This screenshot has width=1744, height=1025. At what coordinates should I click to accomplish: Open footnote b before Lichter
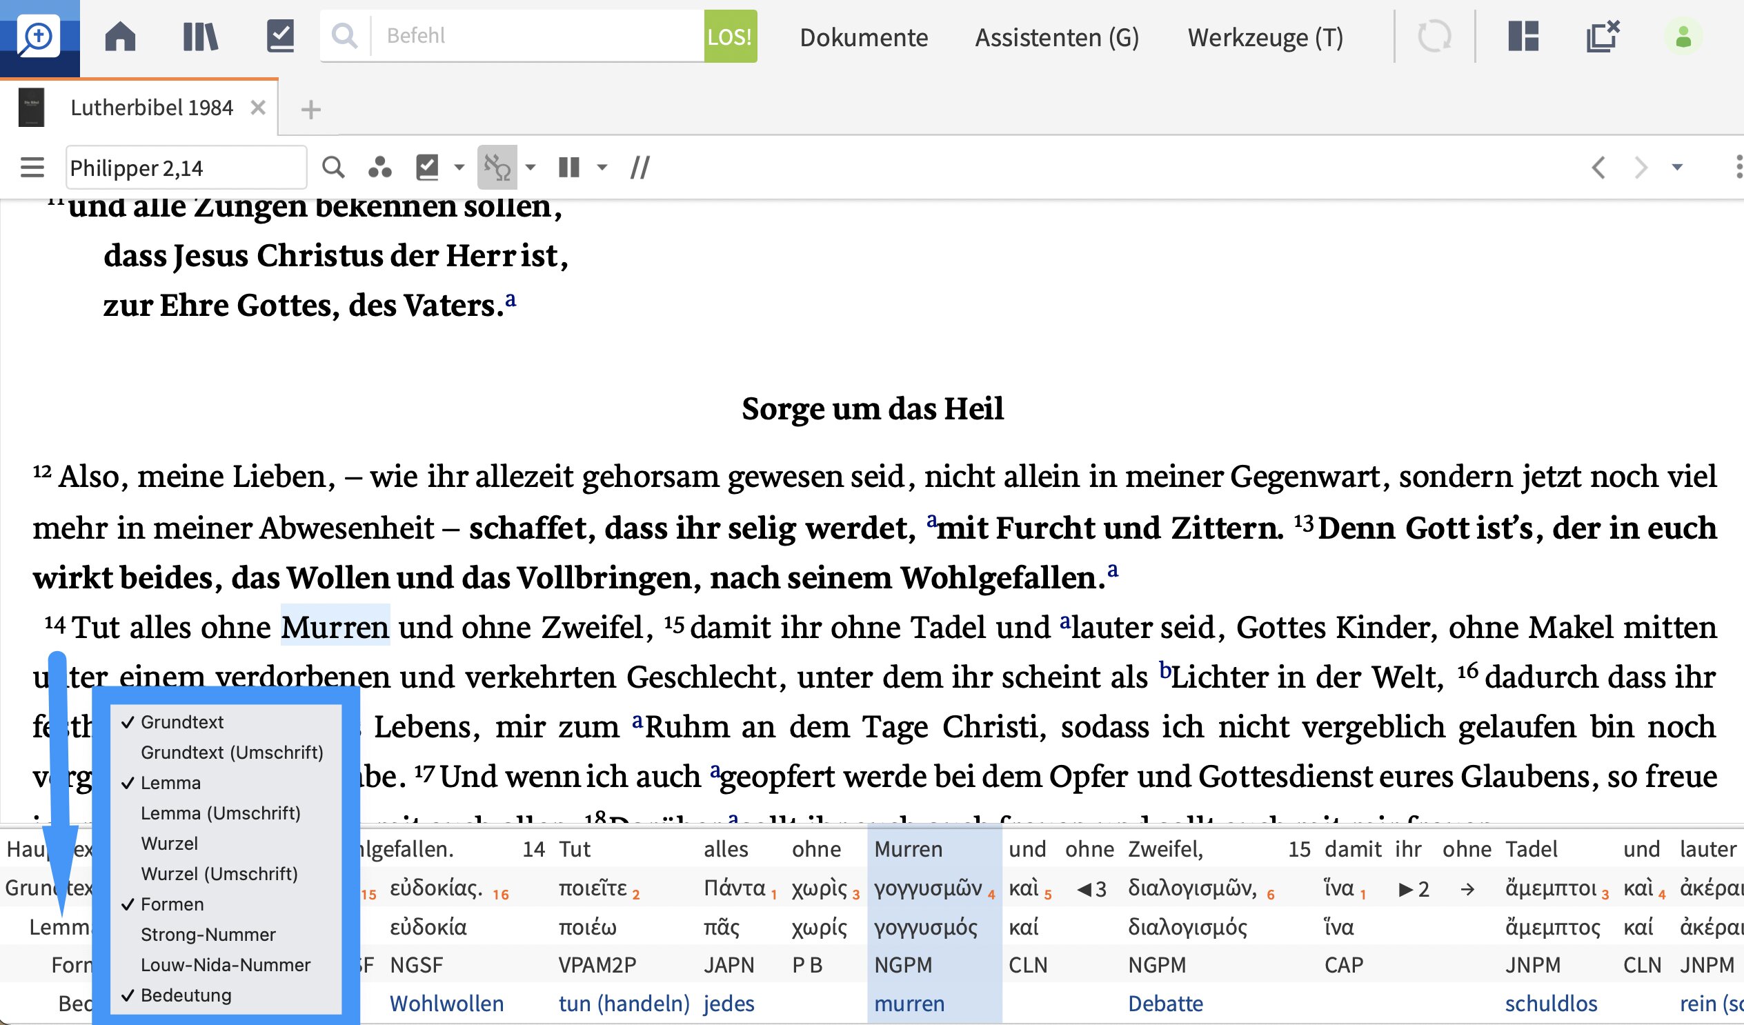[x=1165, y=670]
